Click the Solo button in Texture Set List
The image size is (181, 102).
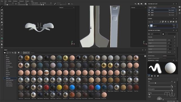(x=150, y=8)
